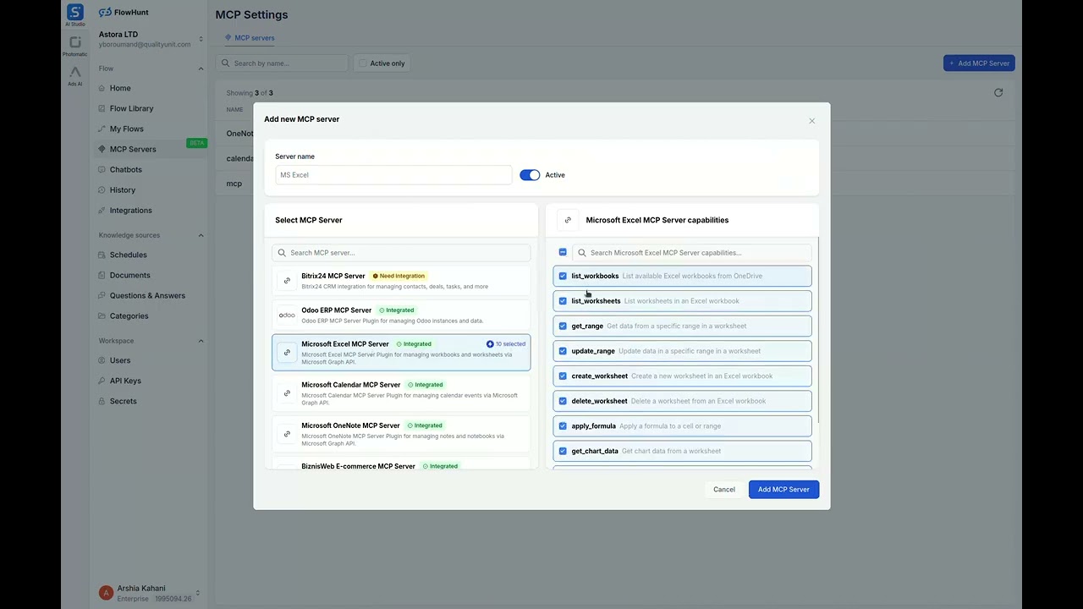Image resolution: width=1083 pixels, height=609 pixels.
Task: Collapse the Flow section
Action: coord(201,69)
